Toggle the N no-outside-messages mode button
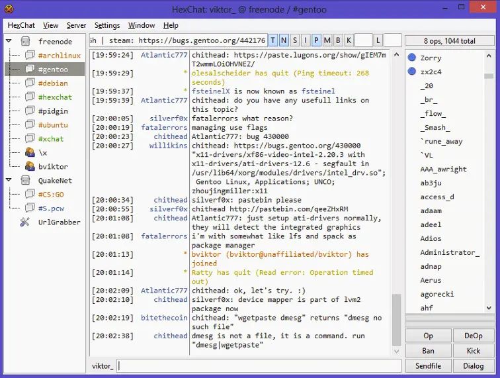Screen dimensions: 500x378 (284, 40)
